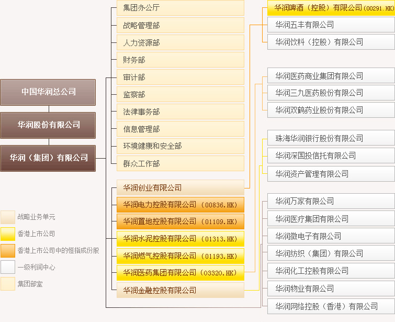The width and height of the screenshot is (395, 322).
Task: Open 华润医药商业集团有限公司
Action: pyautogui.click(x=331, y=75)
